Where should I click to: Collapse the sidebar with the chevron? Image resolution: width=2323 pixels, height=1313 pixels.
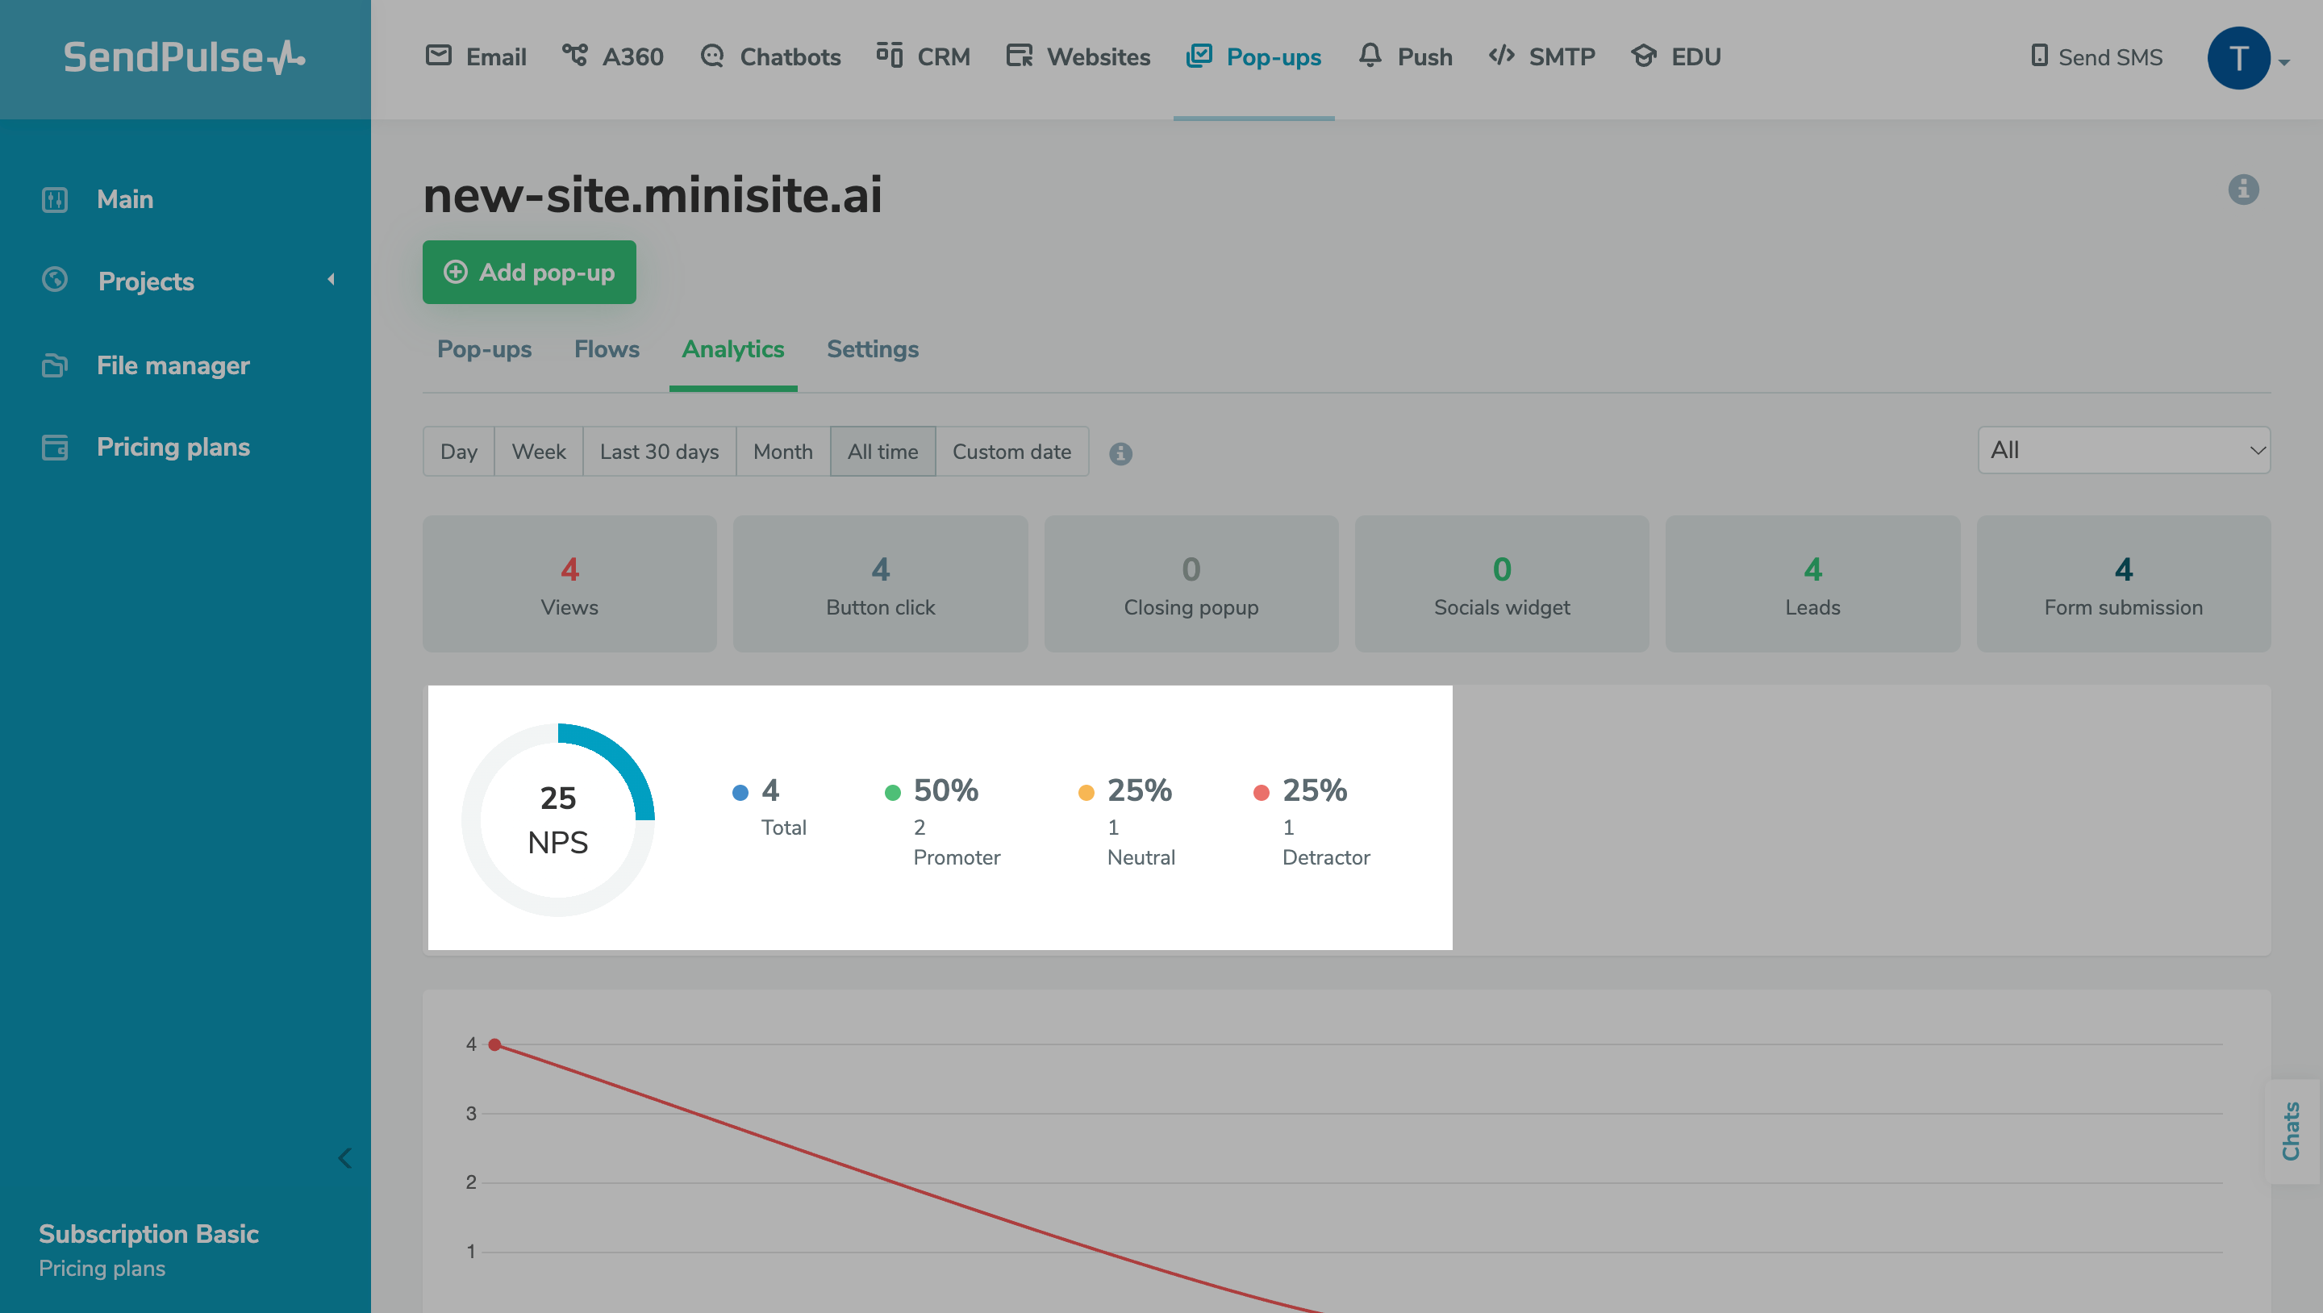344,1158
